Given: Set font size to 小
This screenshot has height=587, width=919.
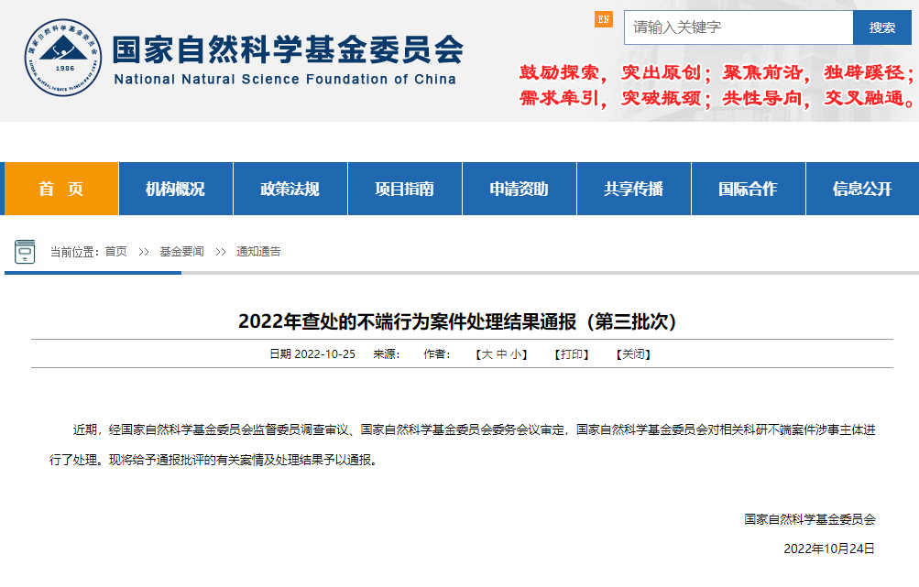Looking at the screenshot, I should [x=516, y=353].
